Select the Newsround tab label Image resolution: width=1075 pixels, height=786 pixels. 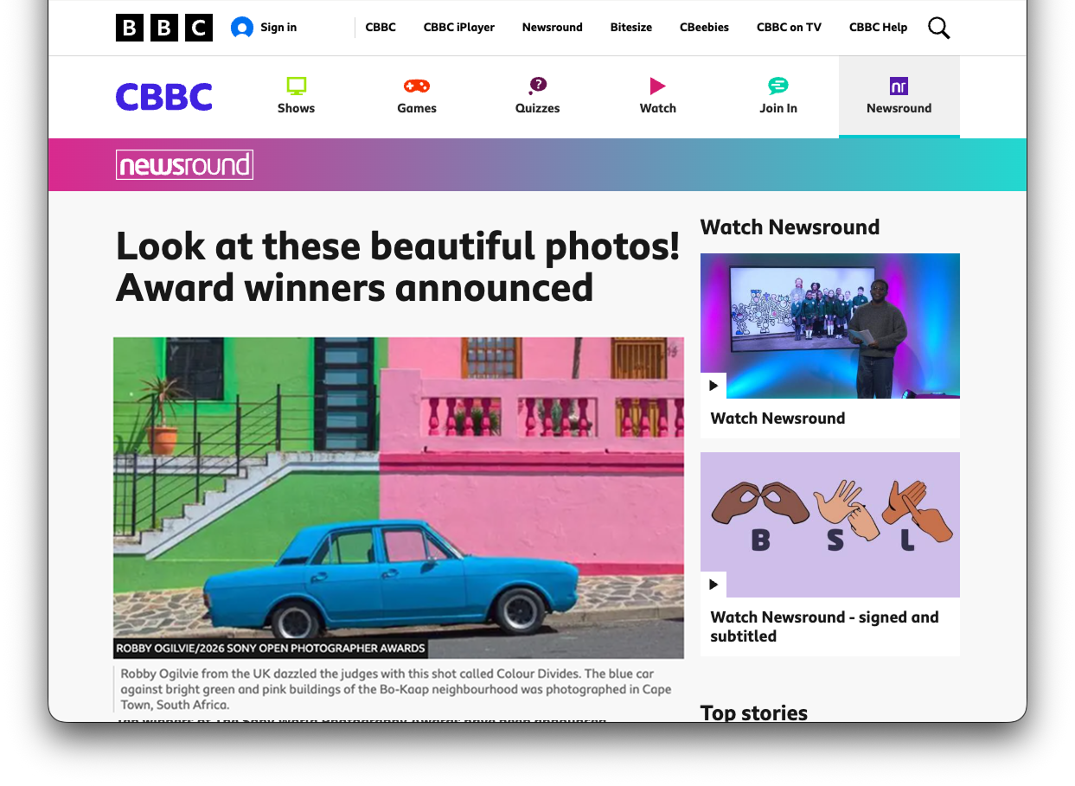(899, 108)
